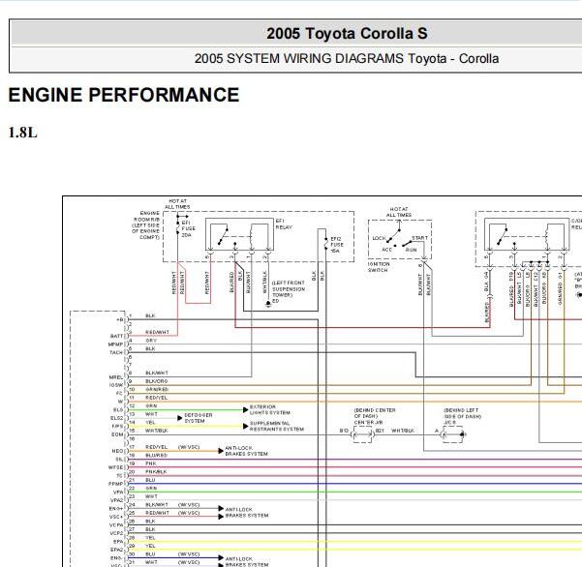Click the 'VPA2' terminal label
This screenshot has width=582, height=567.
click(x=117, y=500)
